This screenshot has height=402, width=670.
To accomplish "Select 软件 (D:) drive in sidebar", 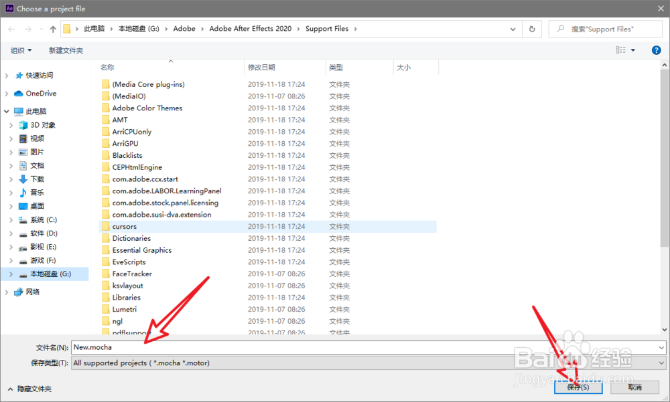I will click(44, 233).
